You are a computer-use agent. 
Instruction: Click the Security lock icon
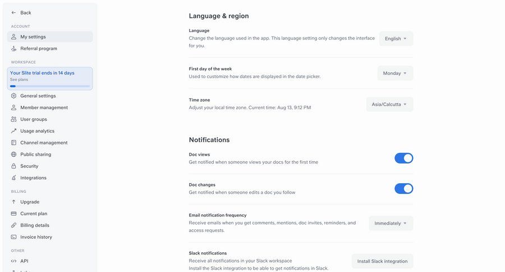[14, 166]
